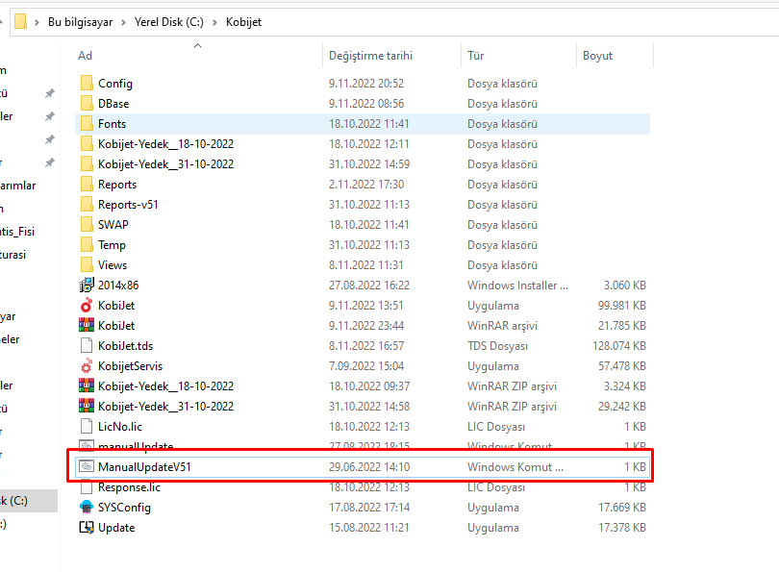Click date 29.06.2022 14:10 of ManualUpdateV51
779x572 pixels.
click(x=369, y=467)
